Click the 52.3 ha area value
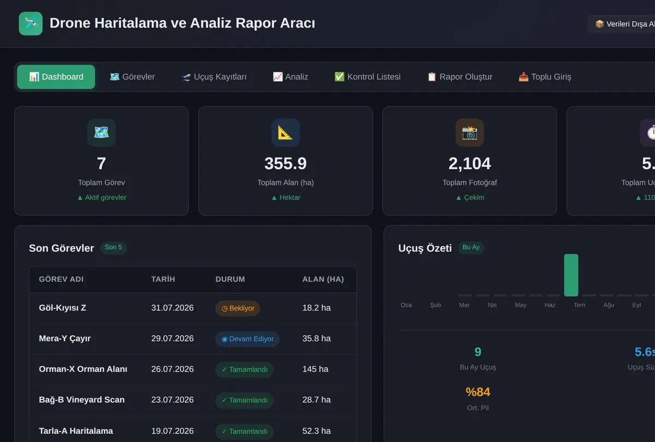 click(x=317, y=431)
